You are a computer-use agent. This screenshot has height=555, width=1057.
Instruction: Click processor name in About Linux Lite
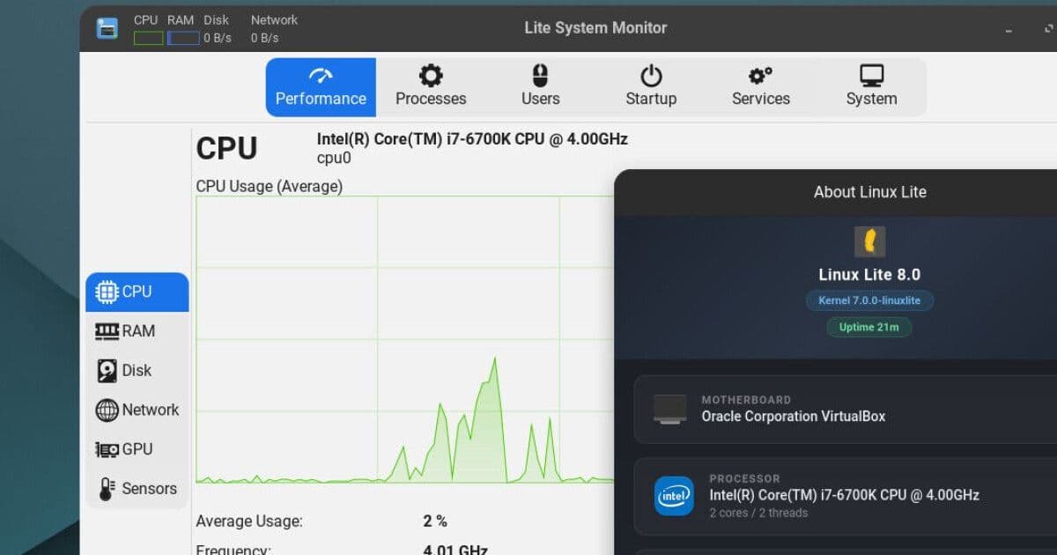click(x=845, y=495)
